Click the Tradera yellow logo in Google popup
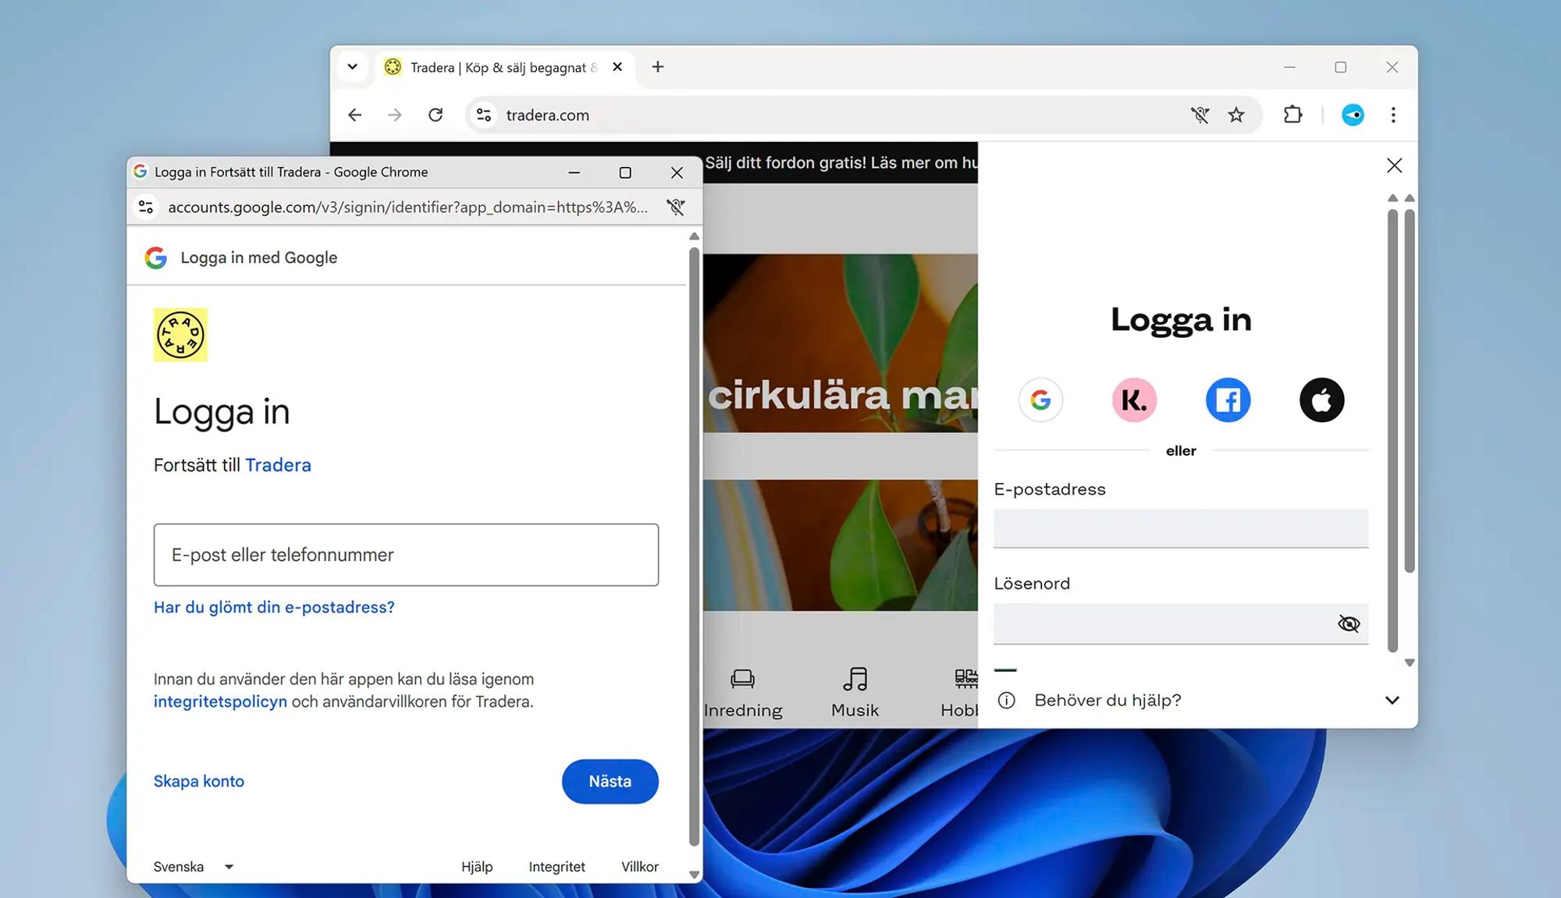Screen dimensions: 1561x898 pyautogui.click(x=180, y=335)
